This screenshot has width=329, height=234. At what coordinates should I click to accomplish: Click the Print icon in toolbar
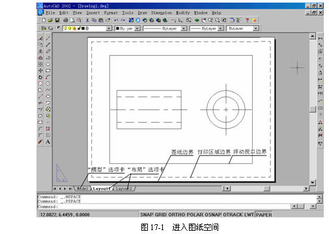click(66, 20)
